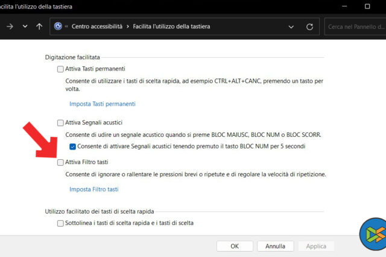Screen dimensions: 386x257
Task: Toggle Attiva Segnali acustici checkbox
Action: pyautogui.click(x=60, y=122)
